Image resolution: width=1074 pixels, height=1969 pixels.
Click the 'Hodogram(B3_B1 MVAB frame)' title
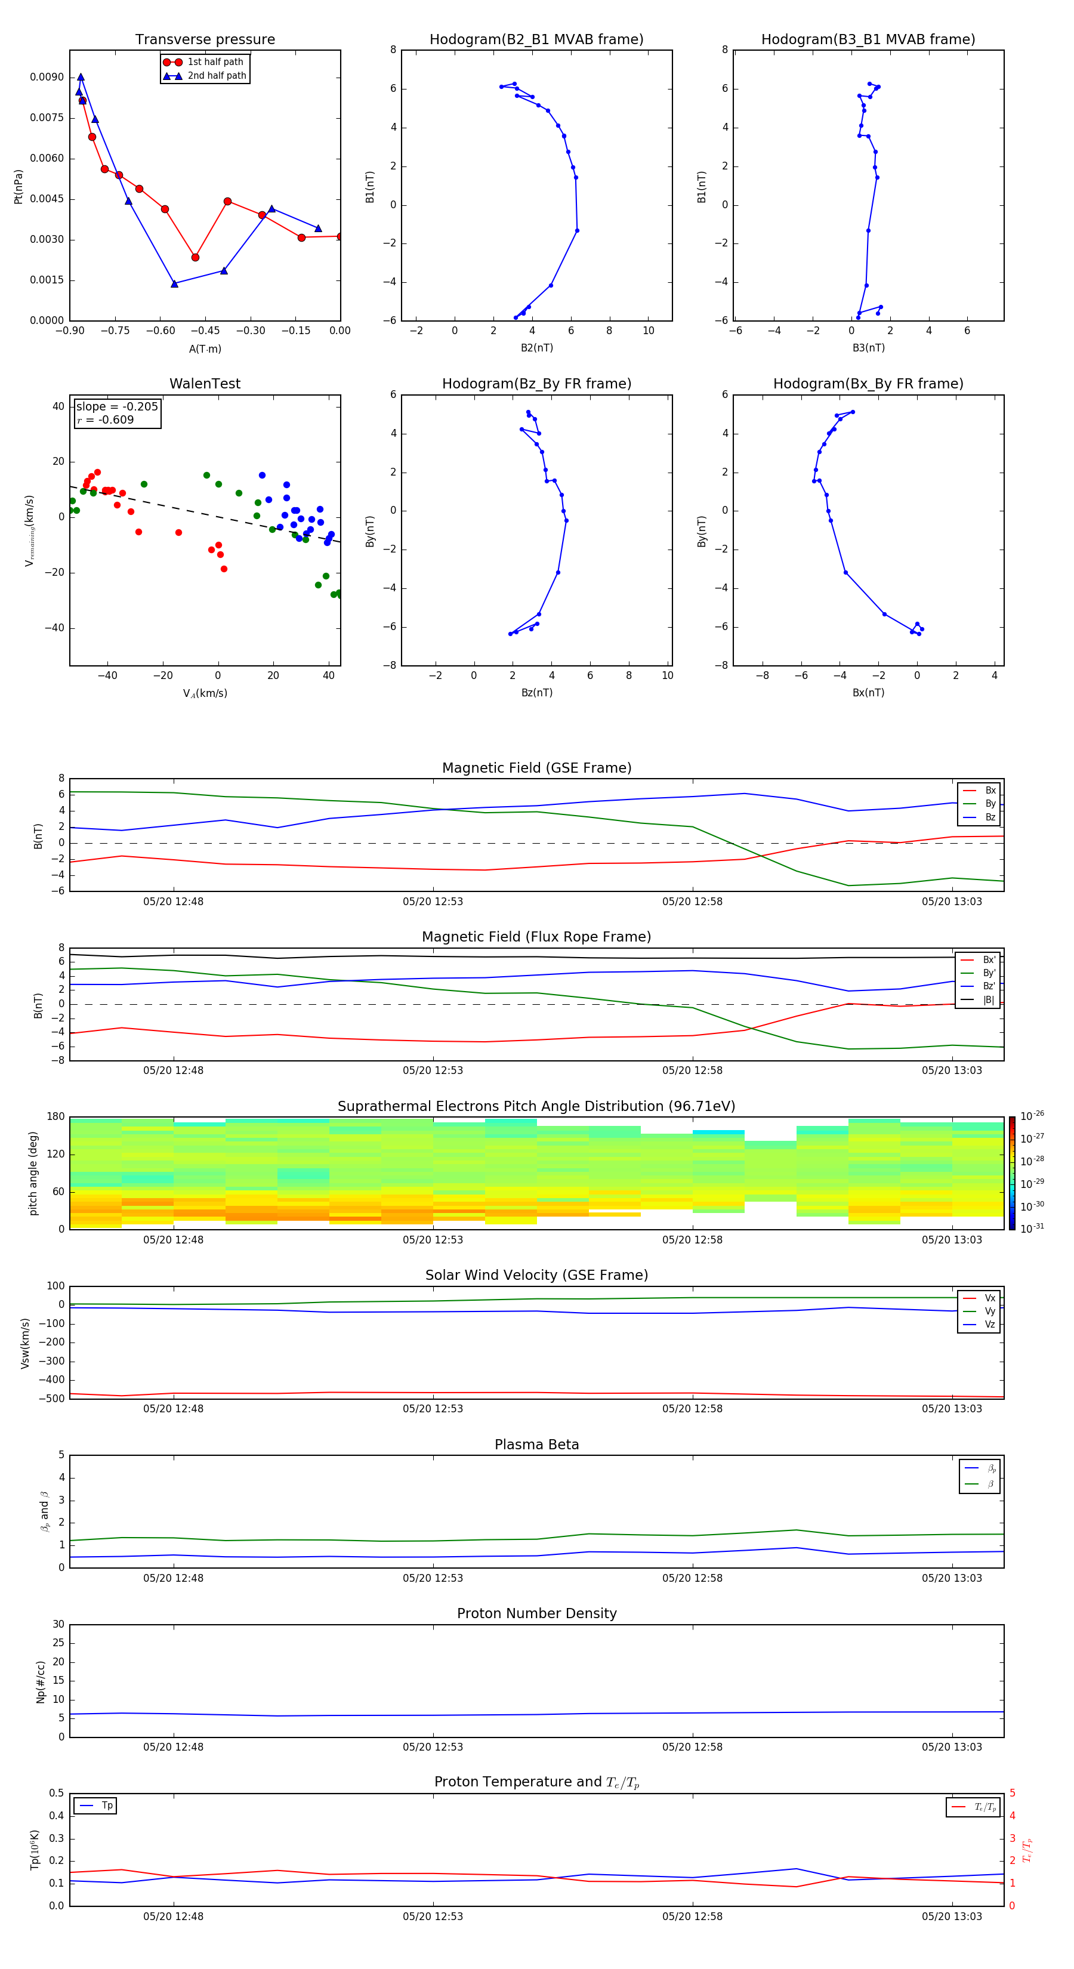[x=868, y=40]
